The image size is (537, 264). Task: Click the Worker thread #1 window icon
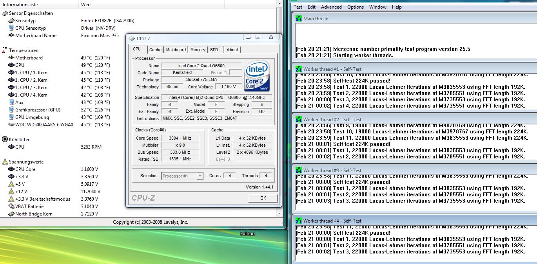298,69
